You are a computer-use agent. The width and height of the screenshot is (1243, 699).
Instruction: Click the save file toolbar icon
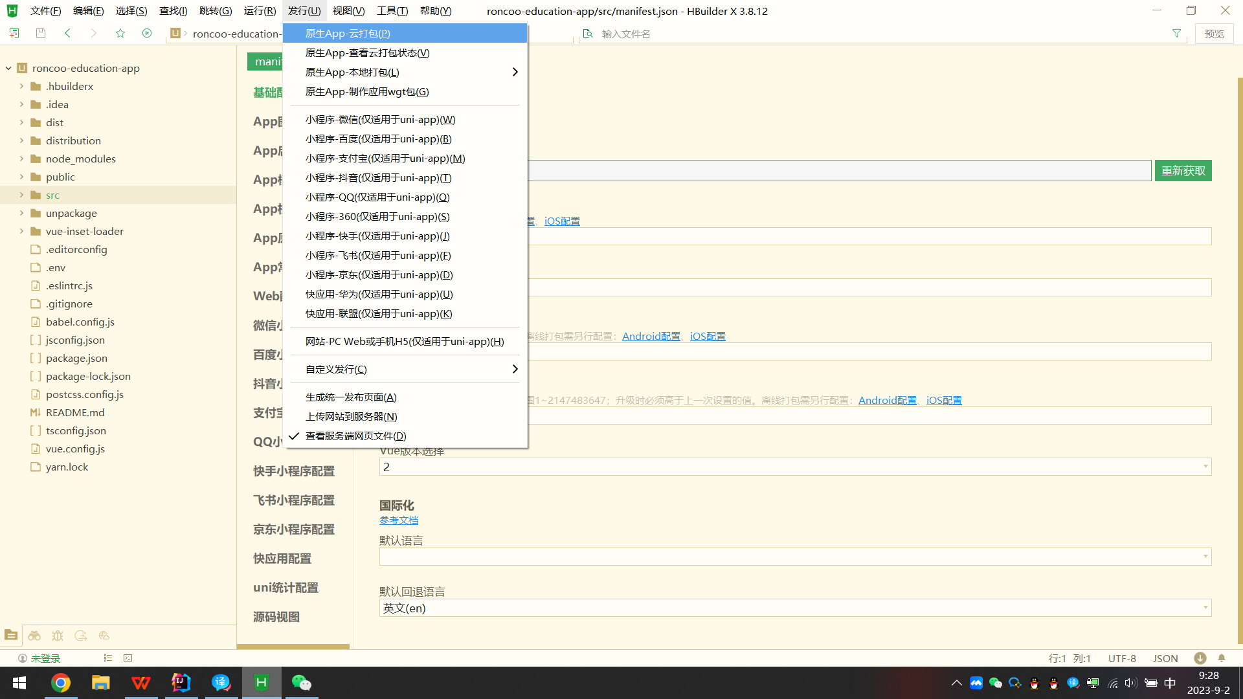41,33
